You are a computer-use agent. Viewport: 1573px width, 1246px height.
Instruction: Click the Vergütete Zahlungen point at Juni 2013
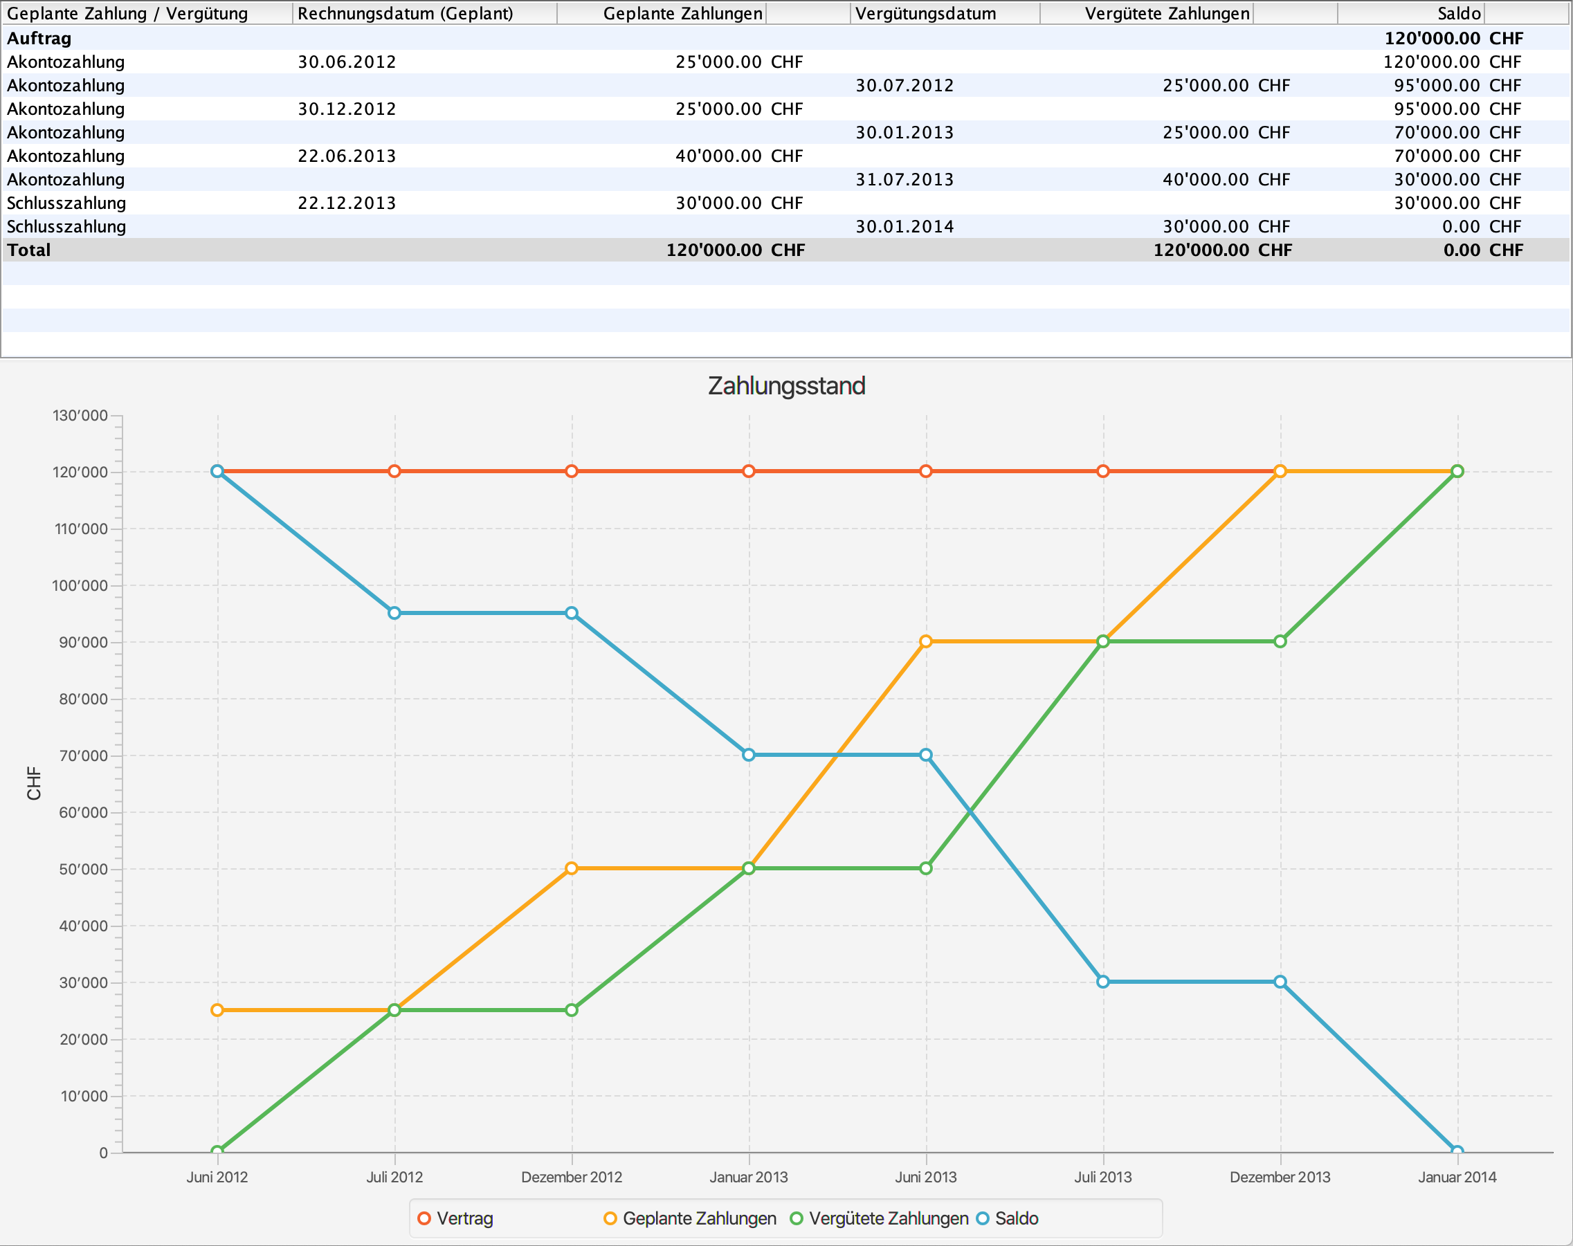[x=926, y=868]
